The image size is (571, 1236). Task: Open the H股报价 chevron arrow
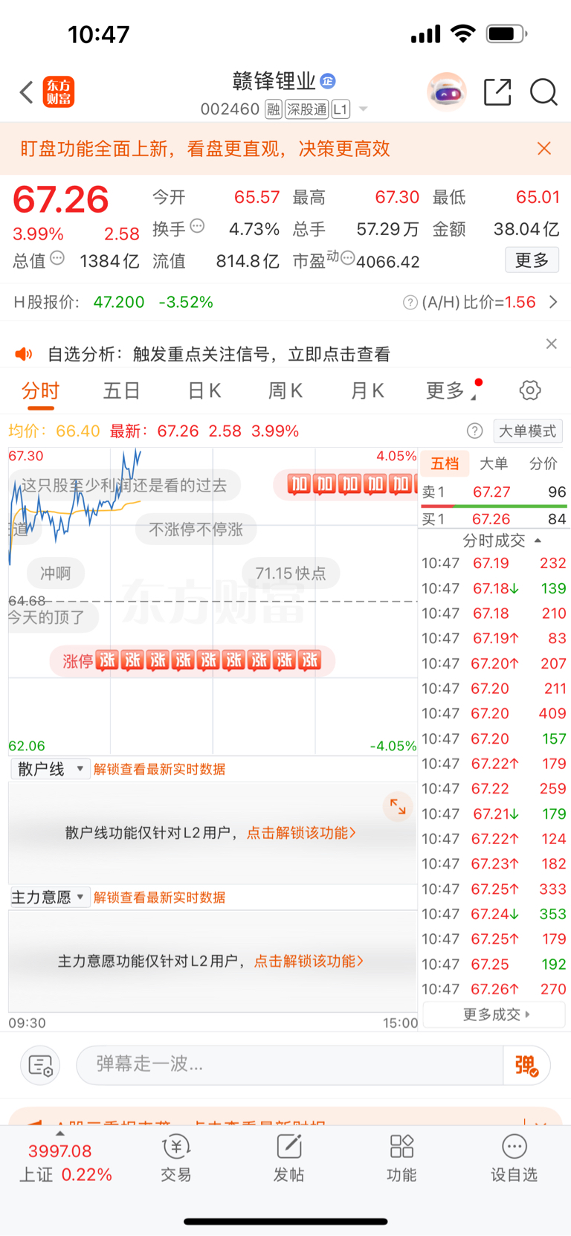coord(553,302)
